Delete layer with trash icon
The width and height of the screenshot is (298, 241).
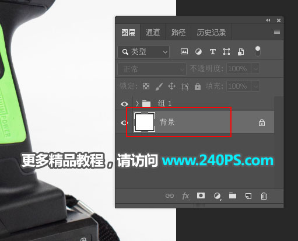coord(264,196)
